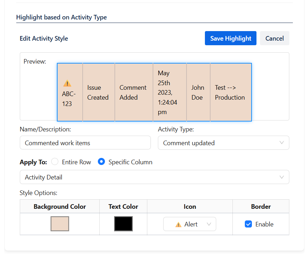Click the John Doe preview cell

198,93
